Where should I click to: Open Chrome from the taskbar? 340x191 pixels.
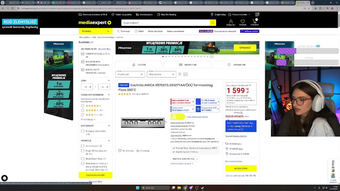click(185, 188)
